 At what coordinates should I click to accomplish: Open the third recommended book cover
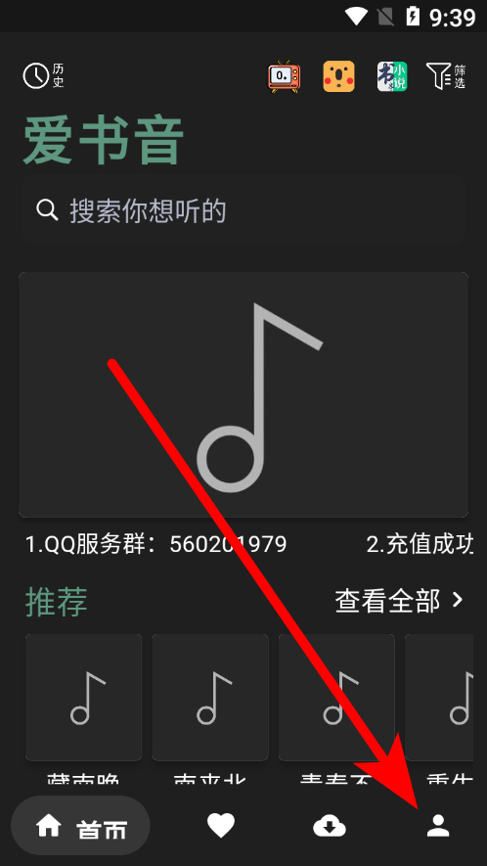[336, 697]
